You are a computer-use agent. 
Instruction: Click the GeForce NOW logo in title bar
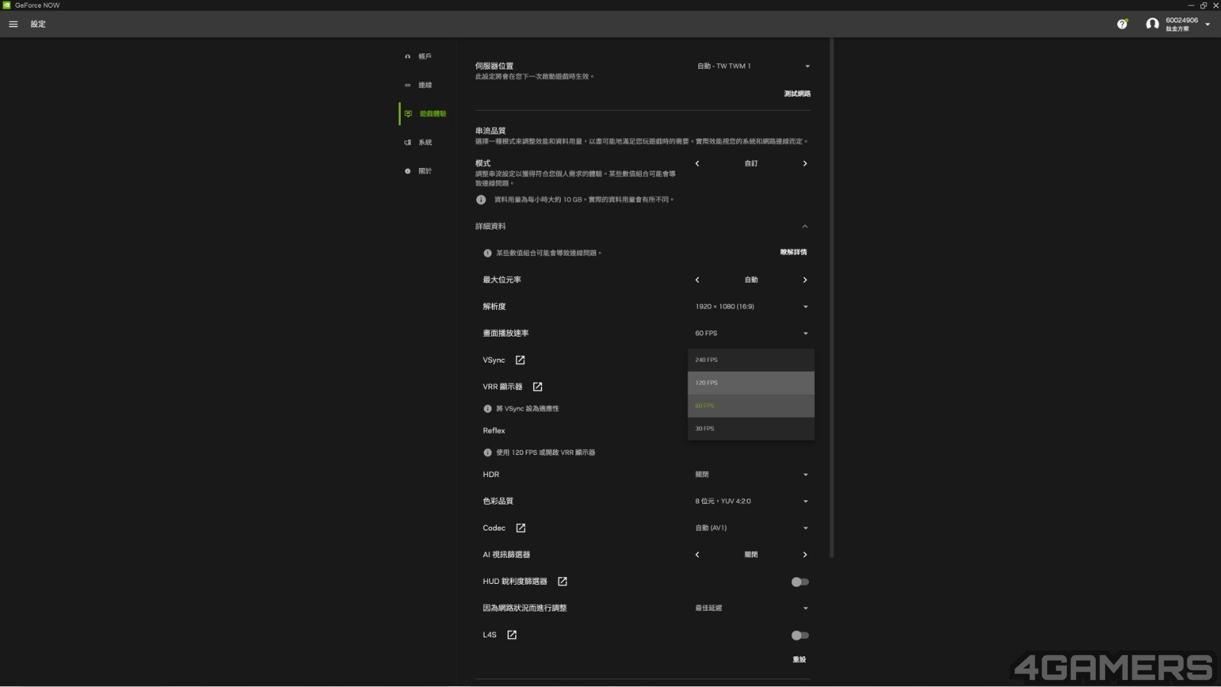pyautogui.click(x=7, y=5)
